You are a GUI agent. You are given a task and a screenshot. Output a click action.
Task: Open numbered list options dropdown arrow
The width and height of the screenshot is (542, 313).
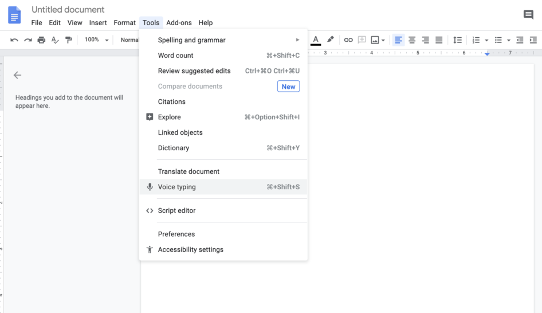[x=486, y=41]
